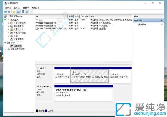Image resolution: width=167 pixels, height=117 pixels.
Task: Select the CPRA_X64FRE_ZH-CN_DV5 (D:) 4.33 GB block
Action: point(83,93)
